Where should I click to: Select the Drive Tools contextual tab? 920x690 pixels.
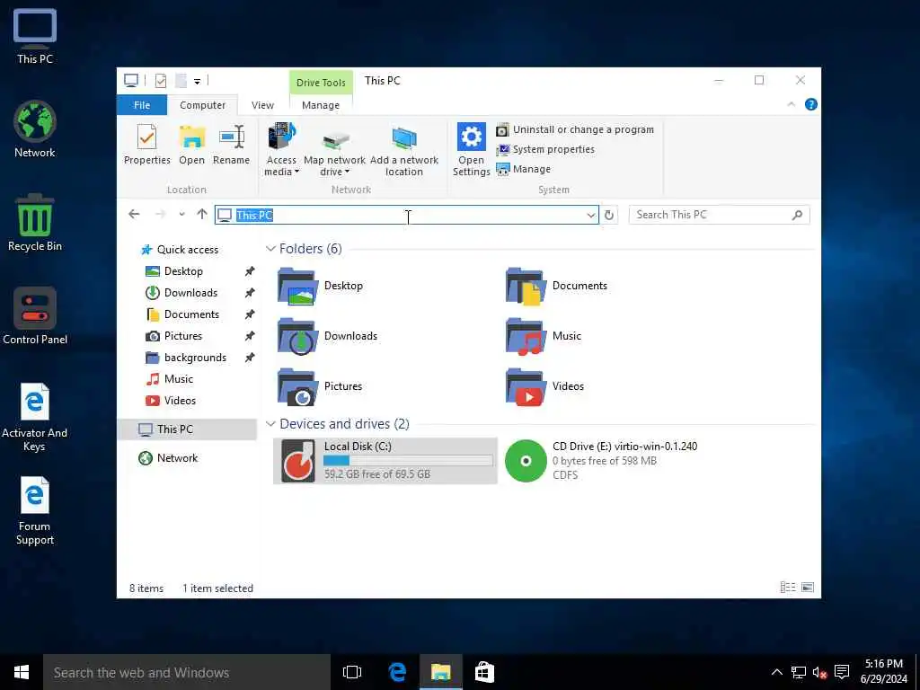tap(321, 82)
